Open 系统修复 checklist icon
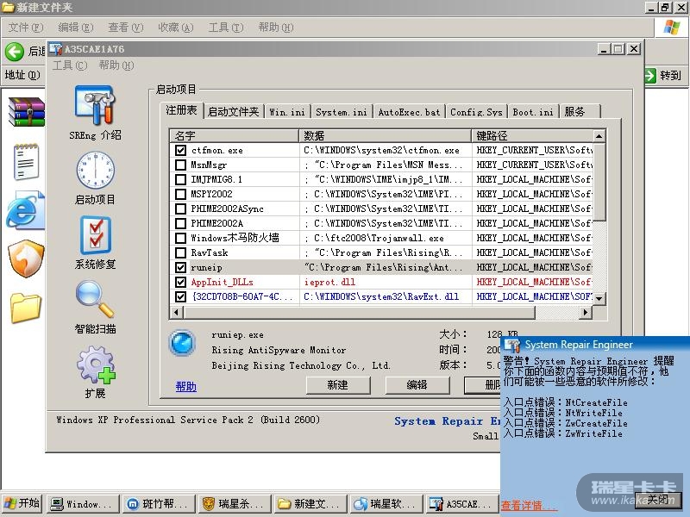The image size is (690, 517). tap(95, 235)
